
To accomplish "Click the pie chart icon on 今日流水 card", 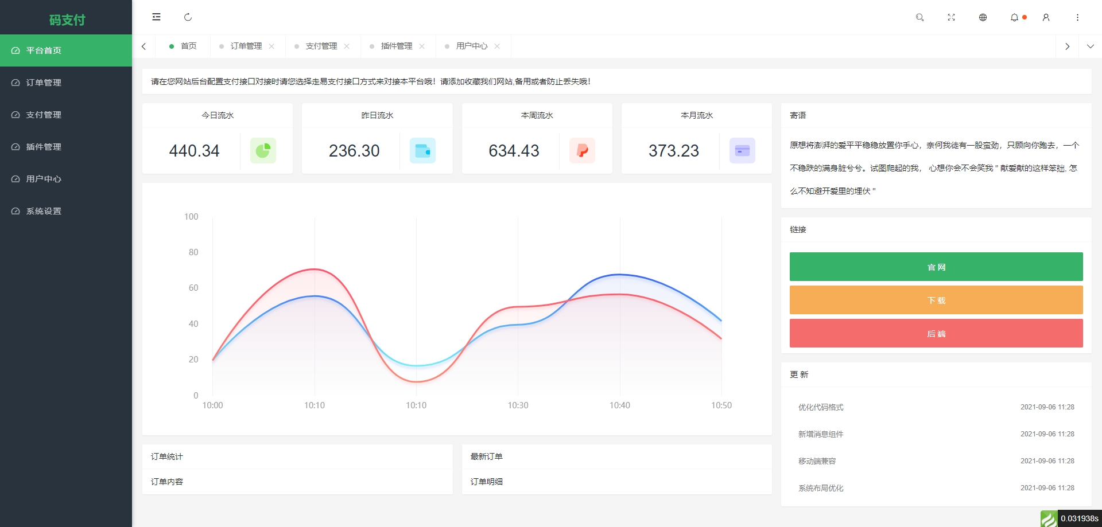I will [263, 150].
